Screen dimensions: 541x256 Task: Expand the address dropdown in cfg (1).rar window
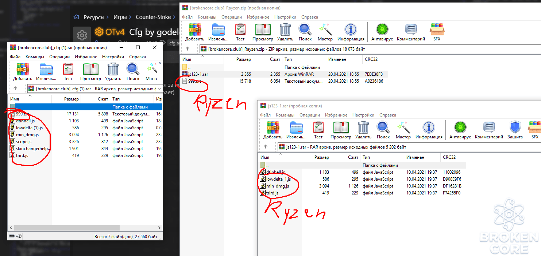(x=159, y=88)
